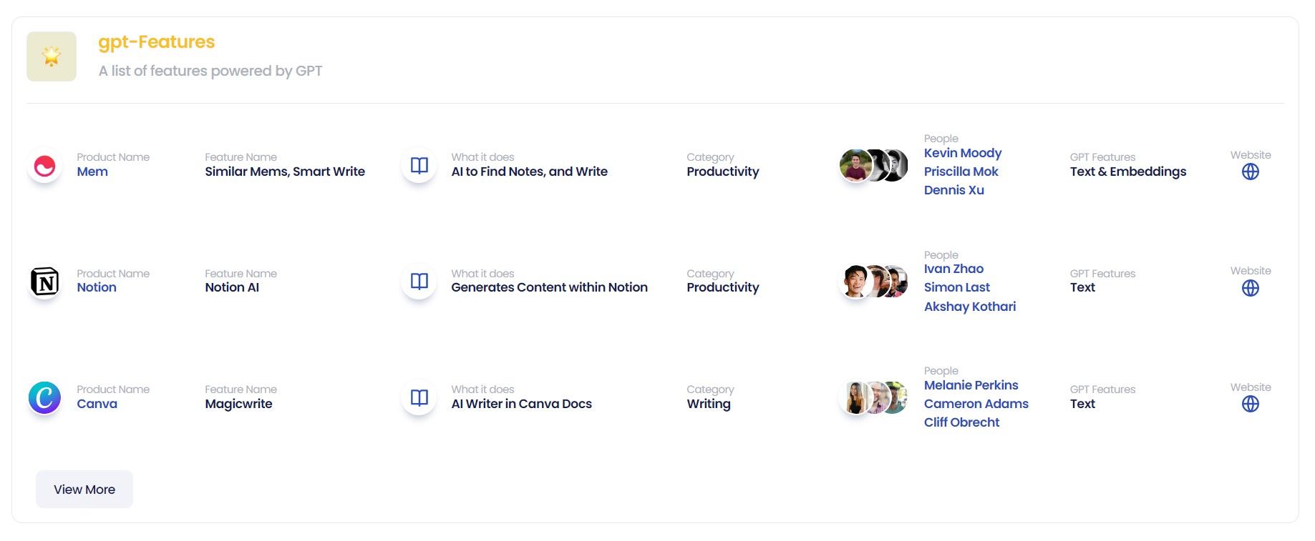Click the Ivan Zhao person link
The image size is (1315, 541).
[954, 269]
